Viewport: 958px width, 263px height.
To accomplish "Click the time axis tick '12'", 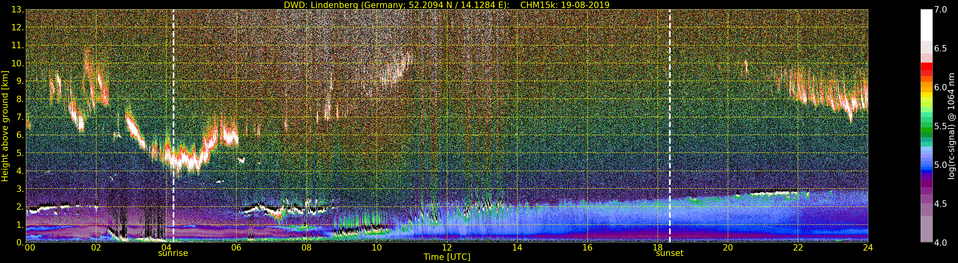I will (447, 247).
